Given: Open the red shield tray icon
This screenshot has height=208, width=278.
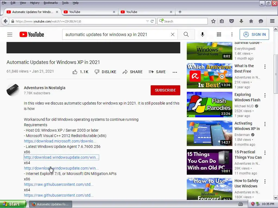Looking at the screenshot, I should coord(253,204).
